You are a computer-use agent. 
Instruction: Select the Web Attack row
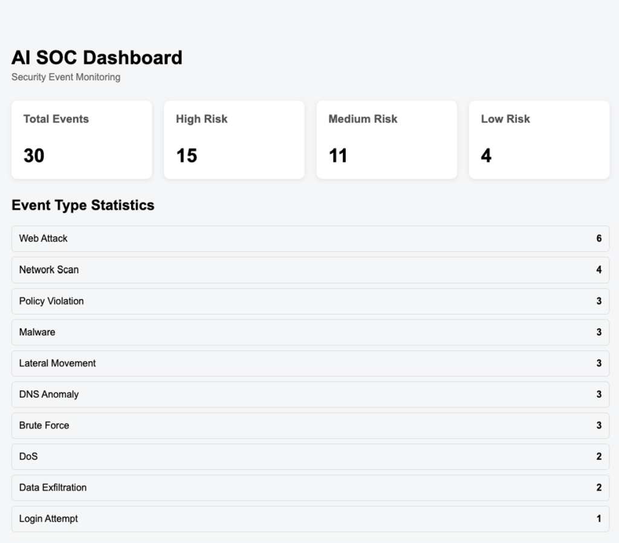coord(310,239)
